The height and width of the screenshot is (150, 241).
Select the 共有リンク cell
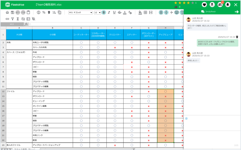coord(52,135)
